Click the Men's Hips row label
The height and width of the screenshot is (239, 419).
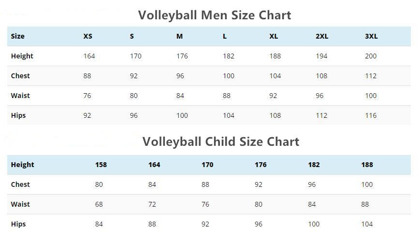pyautogui.click(x=18, y=115)
